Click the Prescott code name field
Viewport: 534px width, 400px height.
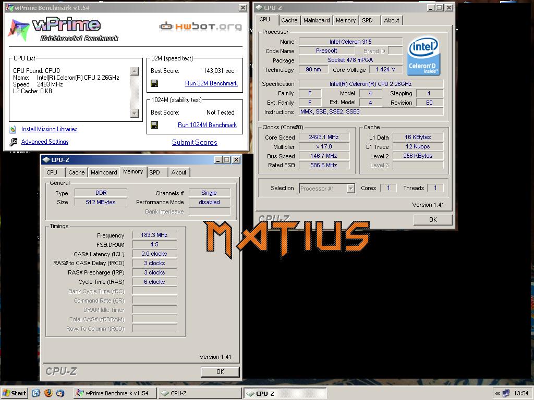click(326, 51)
